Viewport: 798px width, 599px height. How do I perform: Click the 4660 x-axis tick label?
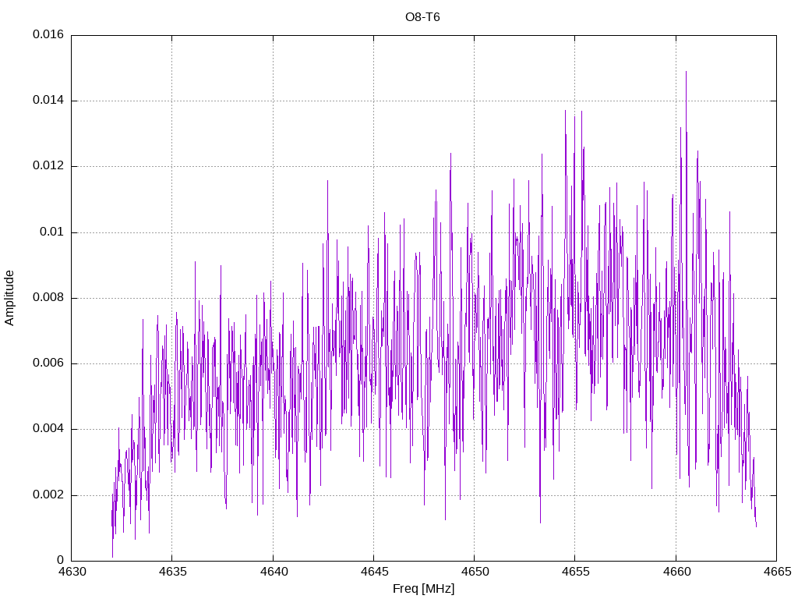click(676, 572)
